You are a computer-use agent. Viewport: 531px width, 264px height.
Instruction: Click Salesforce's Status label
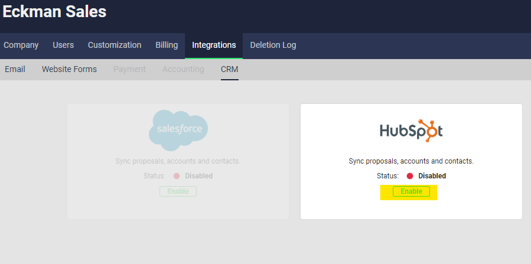coord(154,176)
